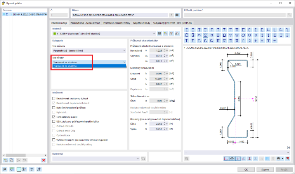Toggle Hybridní checkbox
The height and width of the screenshot is (174, 295).
point(54,112)
